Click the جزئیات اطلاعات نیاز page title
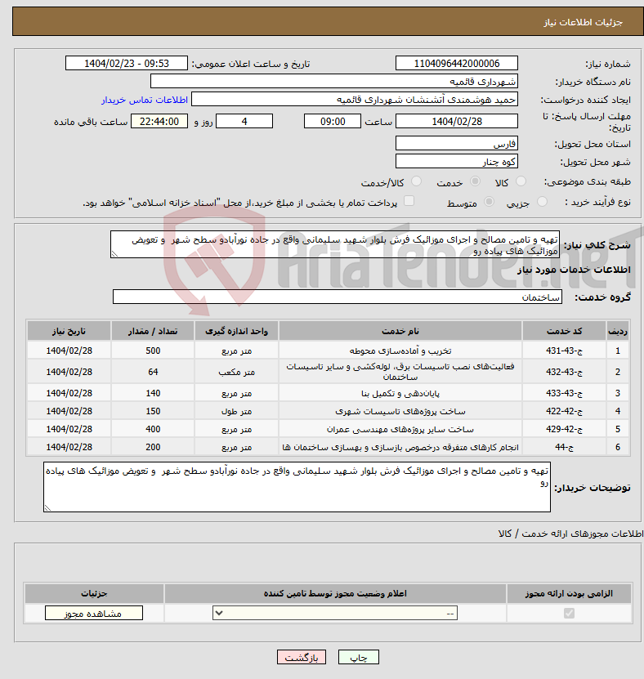The image size is (644, 679). pyautogui.click(x=583, y=22)
